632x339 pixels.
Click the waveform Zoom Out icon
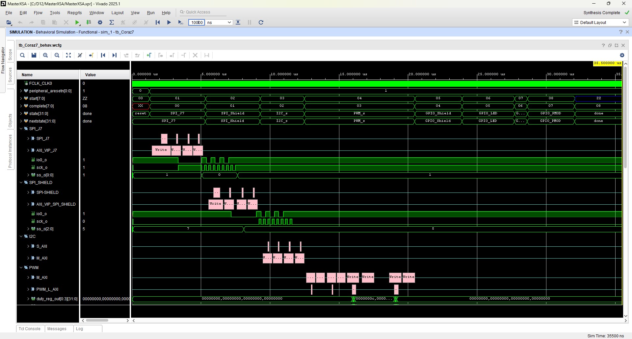click(57, 55)
